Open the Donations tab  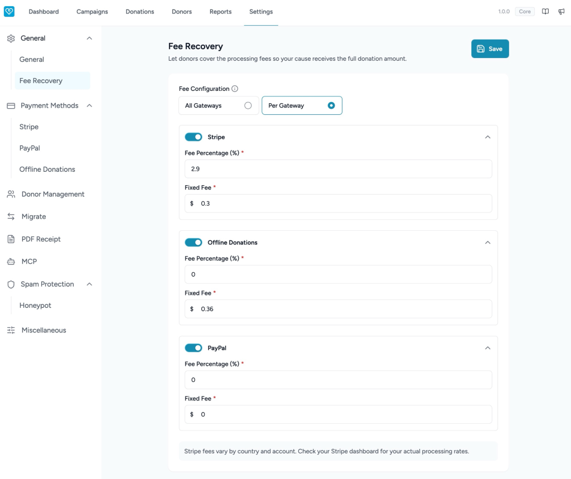[x=140, y=12]
